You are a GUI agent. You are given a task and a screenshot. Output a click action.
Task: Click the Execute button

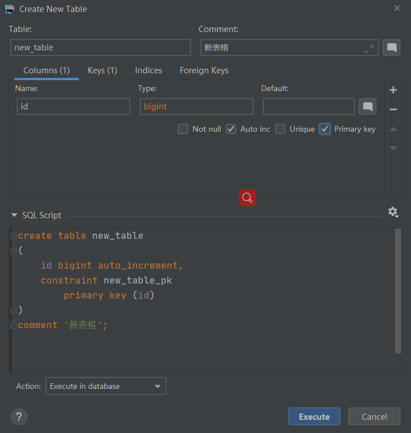(314, 416)
